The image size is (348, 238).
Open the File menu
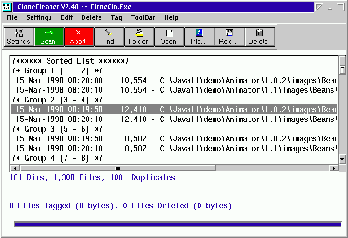[x=12, y=17]
